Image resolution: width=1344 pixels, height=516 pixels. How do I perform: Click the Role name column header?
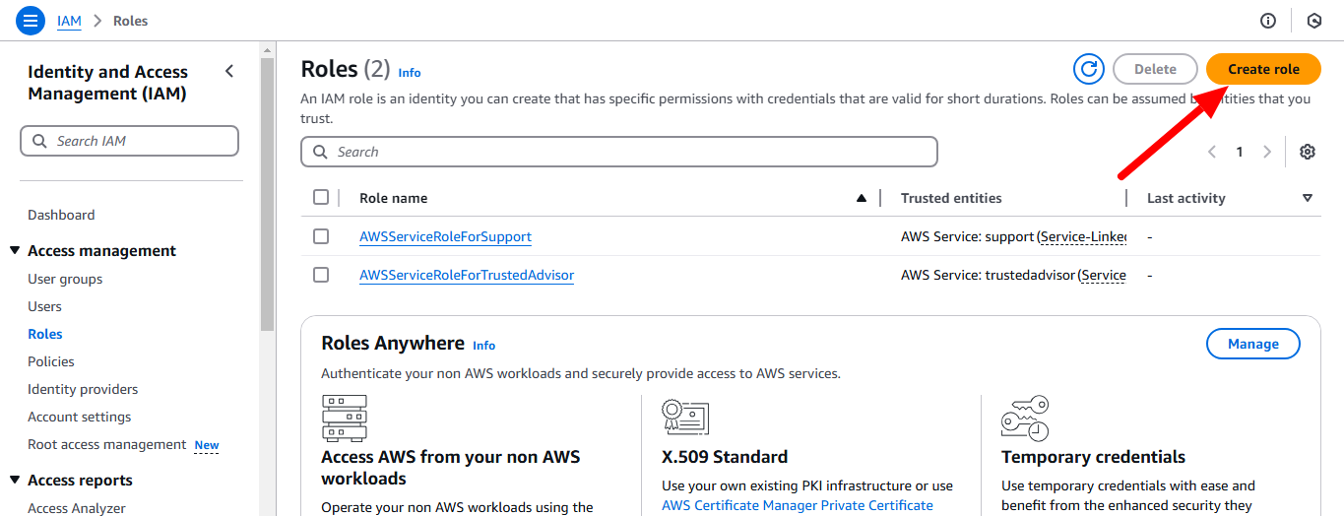[x=393, y=198]
